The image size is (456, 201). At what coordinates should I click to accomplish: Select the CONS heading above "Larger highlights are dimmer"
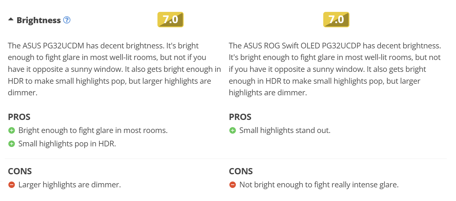tap(20, 171)
